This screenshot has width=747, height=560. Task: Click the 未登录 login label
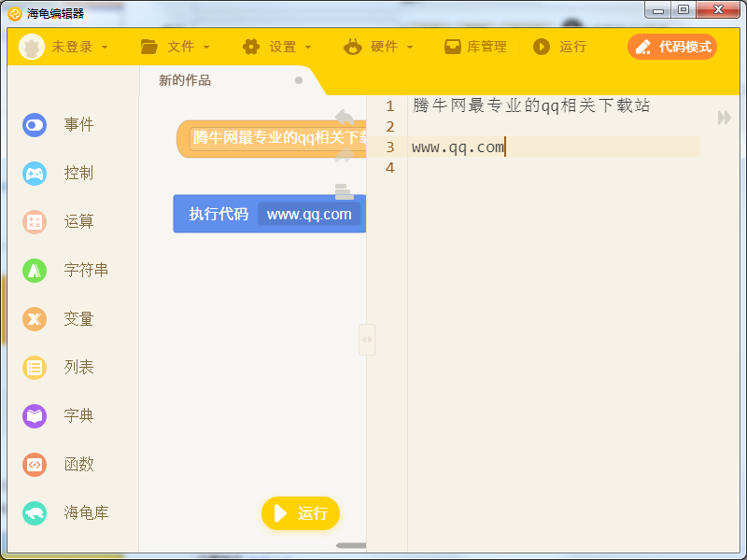point(72,47)
